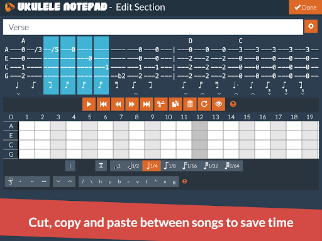This screenshot has height=241, width=322.
Task: Toggle the triplet 3 notation button
Action: 11,181
